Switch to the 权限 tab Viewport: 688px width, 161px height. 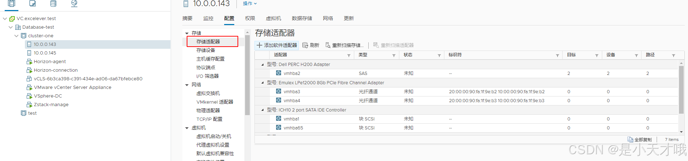[250, 18]
